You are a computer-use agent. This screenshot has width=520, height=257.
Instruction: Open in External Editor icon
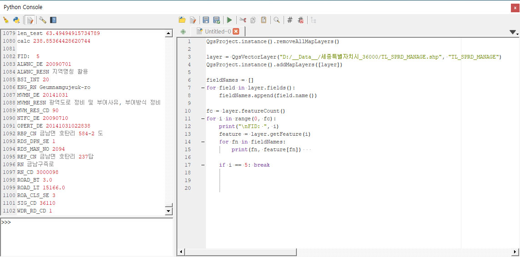click(193, 20)
